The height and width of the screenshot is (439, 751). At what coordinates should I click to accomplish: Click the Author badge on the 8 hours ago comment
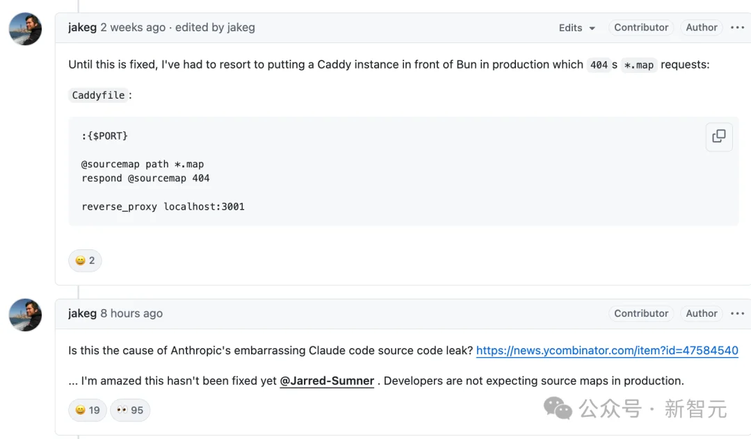pyautogui.click(x=701, y=314)
